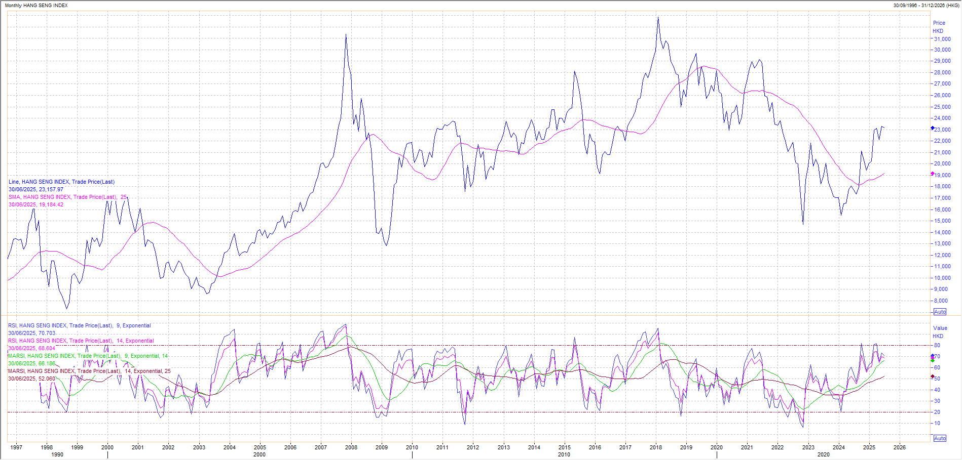Click the 1997 year label on time axis
962x460 pixels.
pyautogui.click(x=16, y=447)
